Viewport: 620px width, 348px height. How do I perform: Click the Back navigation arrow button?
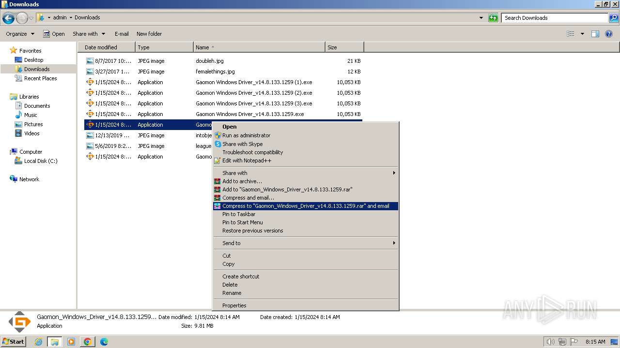point(8,18)
